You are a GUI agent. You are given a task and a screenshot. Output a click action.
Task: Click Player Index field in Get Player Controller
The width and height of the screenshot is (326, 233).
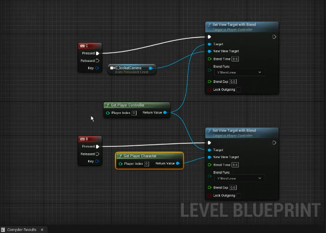tap(134, 112)
